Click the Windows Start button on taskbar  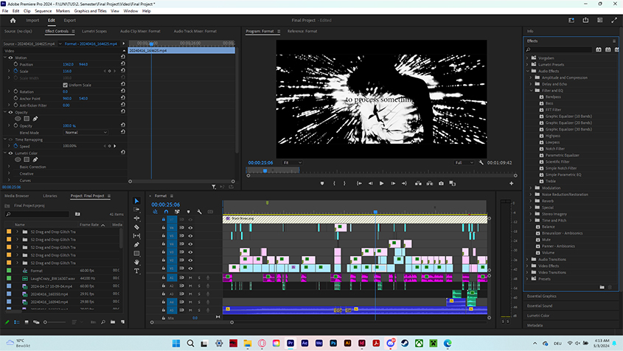(175, 344)
